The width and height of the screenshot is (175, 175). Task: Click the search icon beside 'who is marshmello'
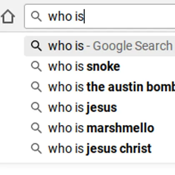point(36,128)
